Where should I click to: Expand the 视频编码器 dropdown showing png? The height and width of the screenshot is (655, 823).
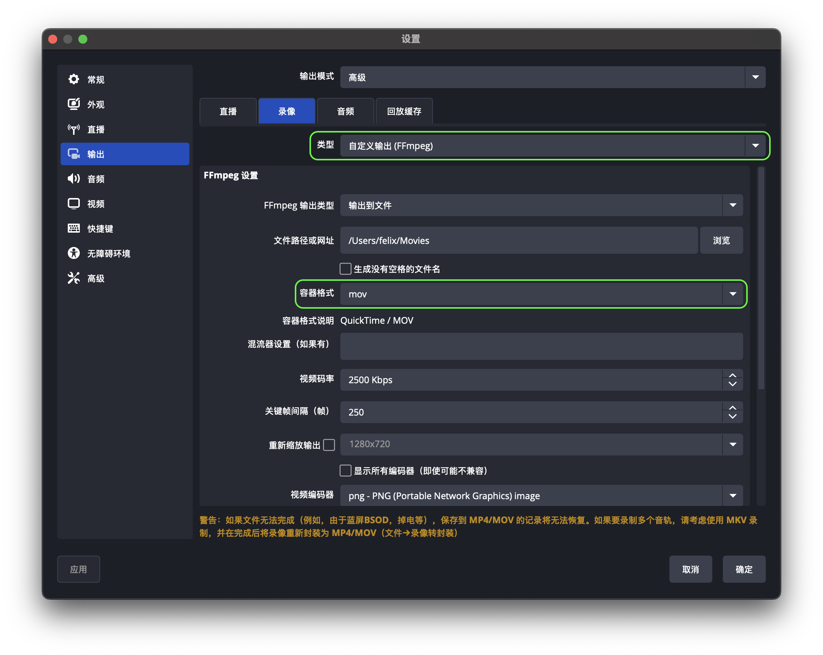tap(541, 495)
